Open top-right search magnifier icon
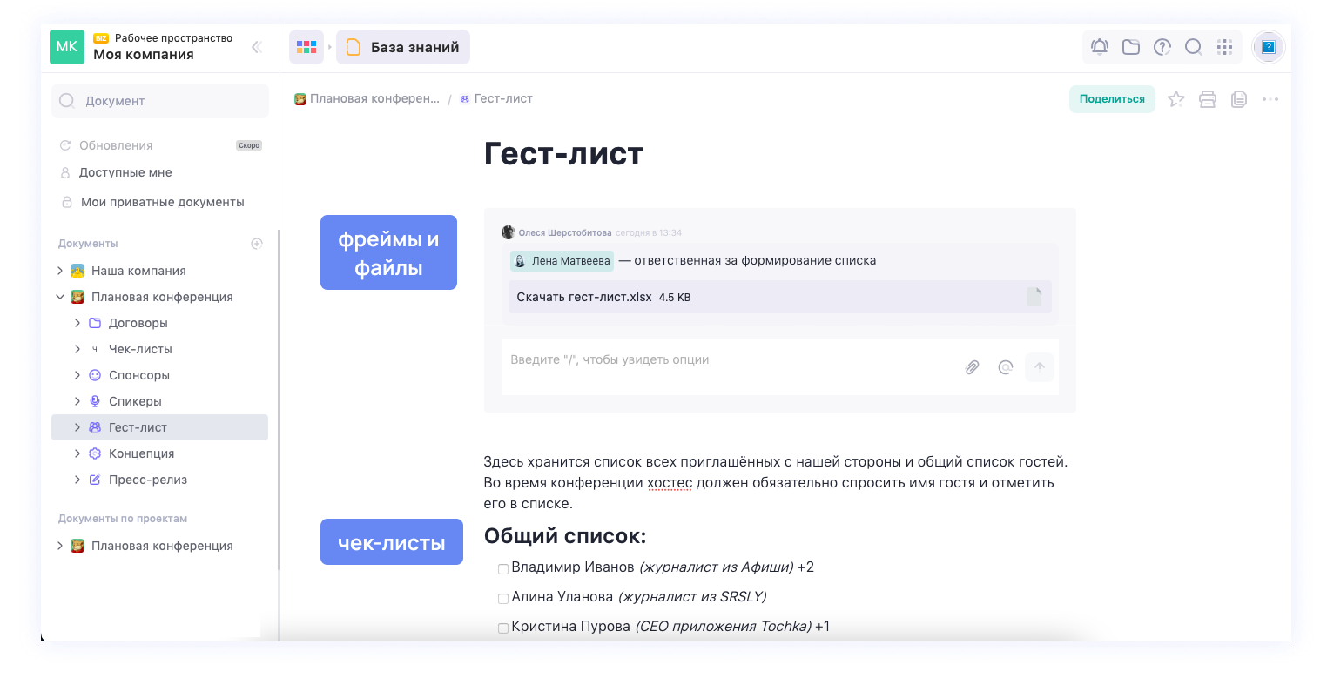 pyautogui.click(x=1193, y=47)
